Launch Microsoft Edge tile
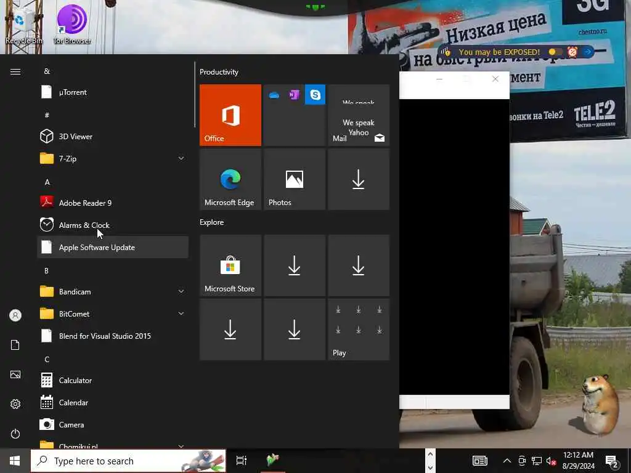Viewport: 631px width, 473px height. pos(230,179)
